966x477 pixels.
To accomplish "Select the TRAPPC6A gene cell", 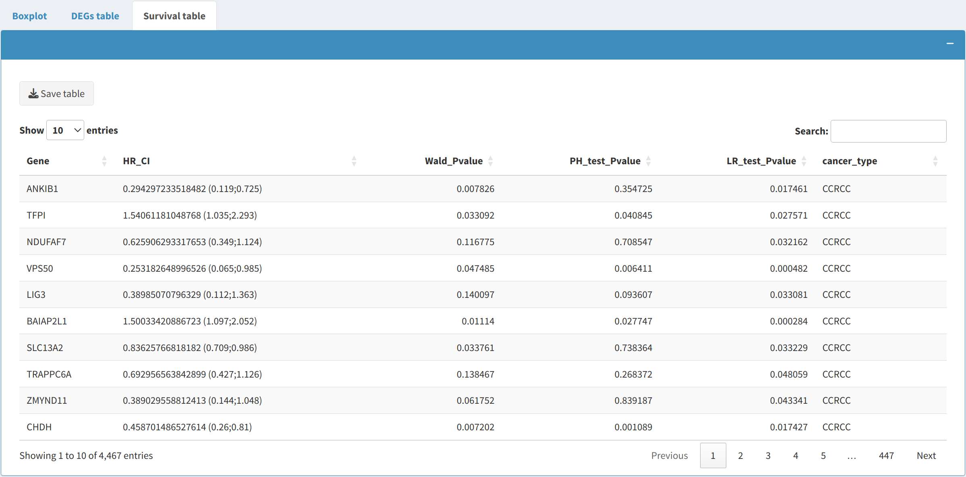I will 49,374.
